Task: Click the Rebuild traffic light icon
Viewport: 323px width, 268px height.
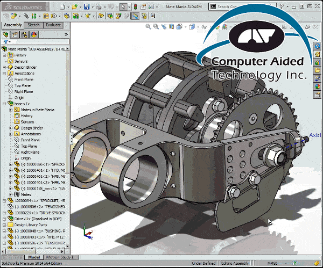Action: point(135,7)
